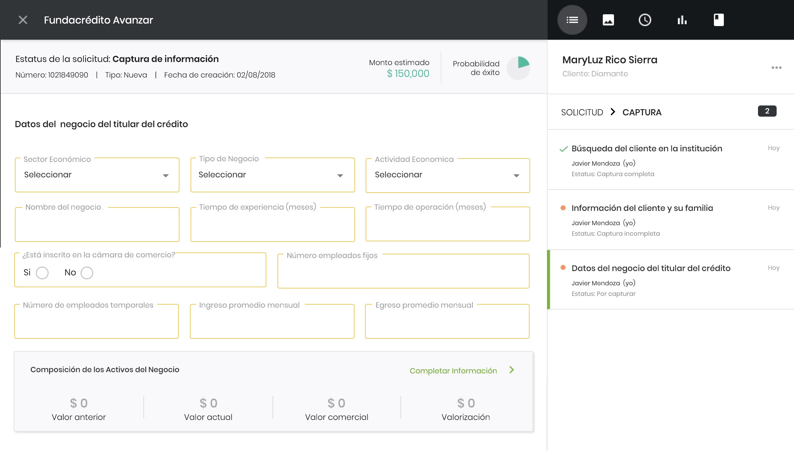Close Fundacrédito Avanzar with the X icon
Viewport: 794px width, 451px height.
[x=23, y=20]
